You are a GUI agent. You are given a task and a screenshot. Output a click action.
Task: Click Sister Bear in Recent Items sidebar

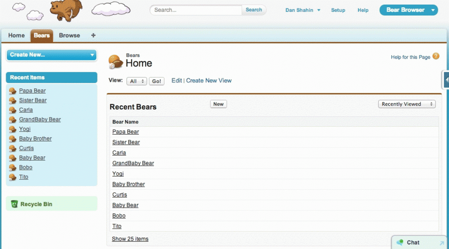[x=33, y=100]
